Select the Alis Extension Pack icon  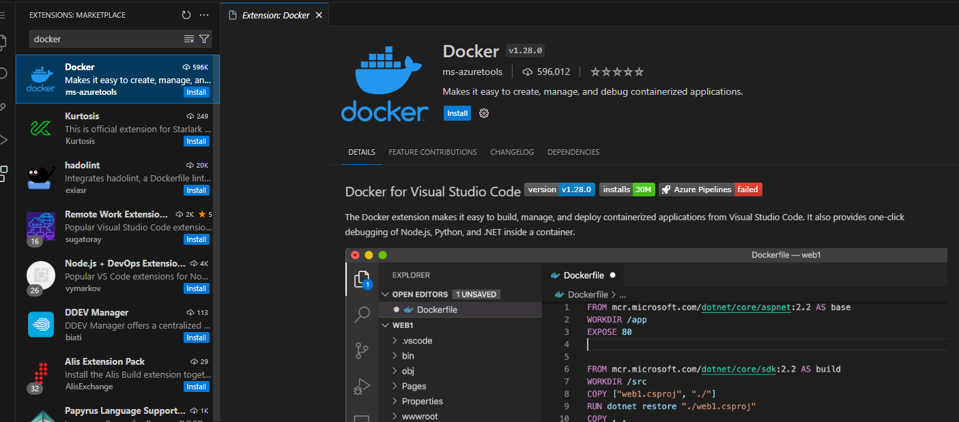pos(40,373)
